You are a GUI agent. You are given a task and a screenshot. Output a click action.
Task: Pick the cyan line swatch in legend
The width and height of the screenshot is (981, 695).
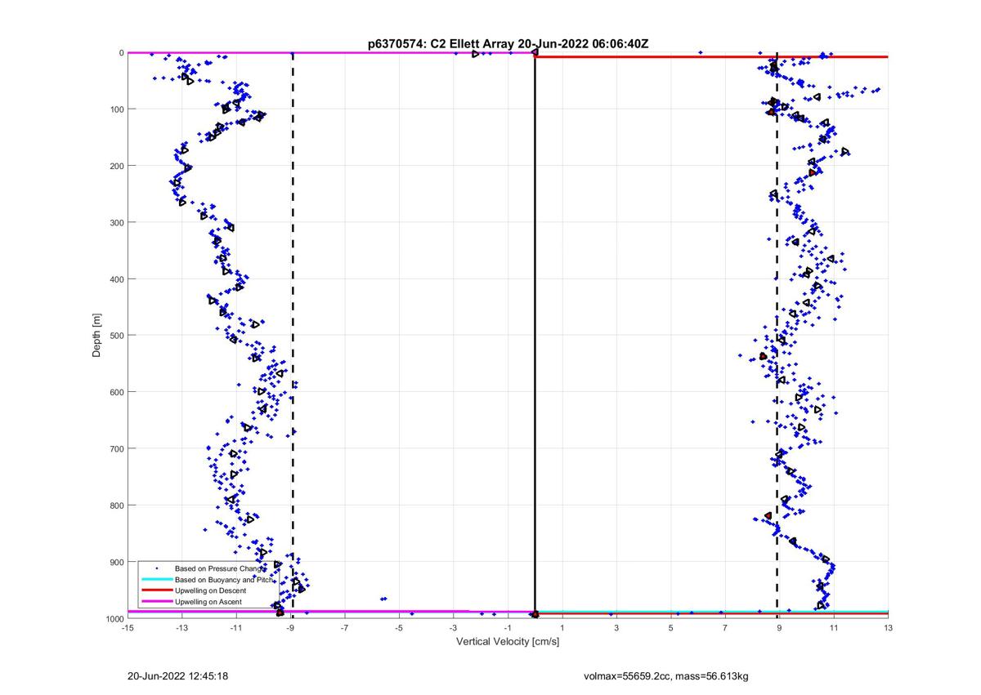(x=156, y=579)
